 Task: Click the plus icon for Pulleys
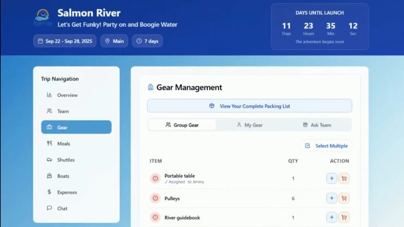332,198
